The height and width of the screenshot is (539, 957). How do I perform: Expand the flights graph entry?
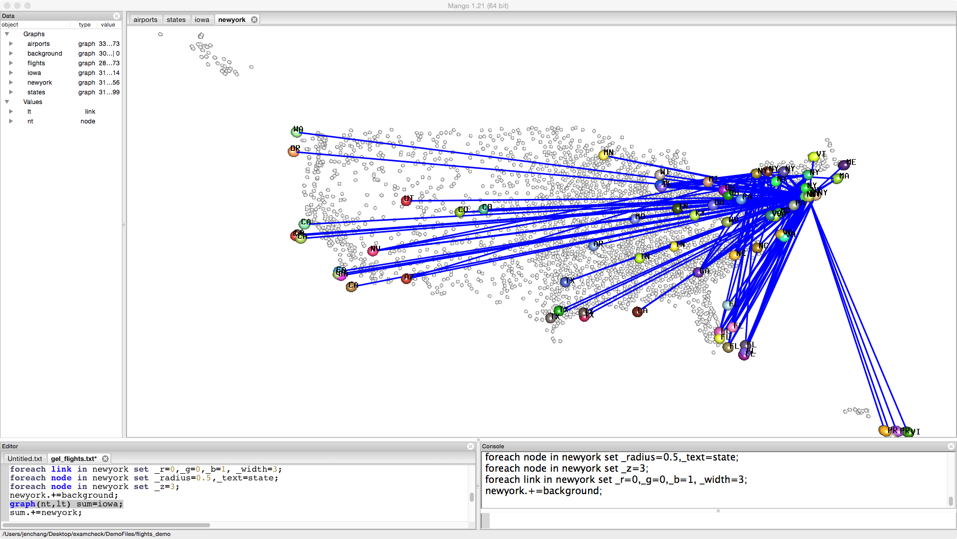point(11,63)
